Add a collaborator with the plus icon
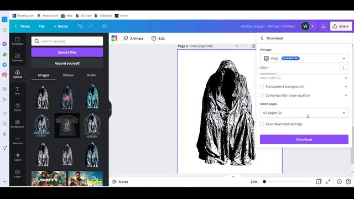 [313, 26]
